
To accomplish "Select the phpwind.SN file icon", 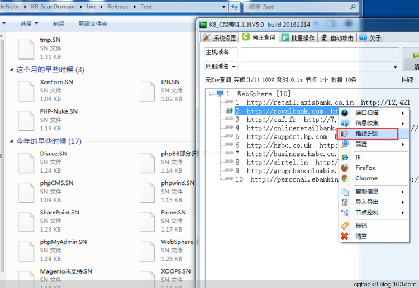I will [147, 192].
